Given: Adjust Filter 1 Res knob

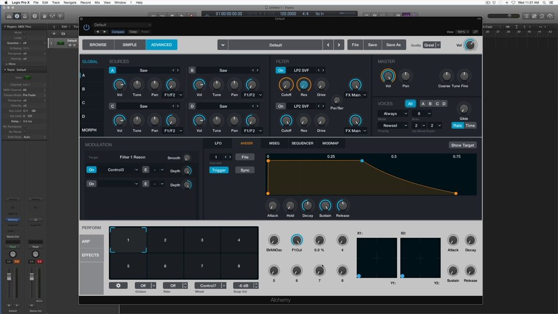Looking at the screenshot, I should click(303, 85).
